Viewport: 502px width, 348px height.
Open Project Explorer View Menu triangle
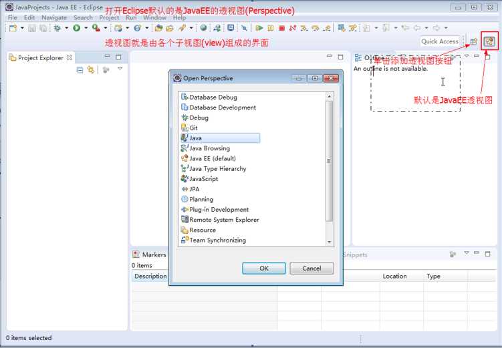(120, 68)
